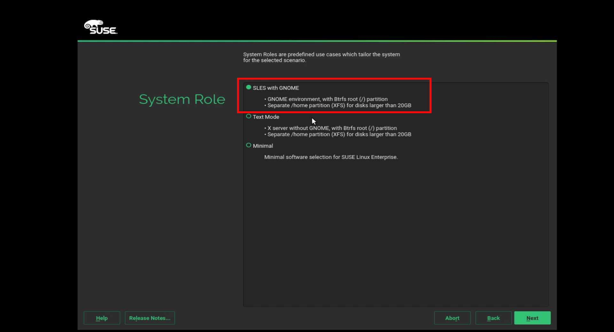Select the SLES with GNOME radio button

248,87
